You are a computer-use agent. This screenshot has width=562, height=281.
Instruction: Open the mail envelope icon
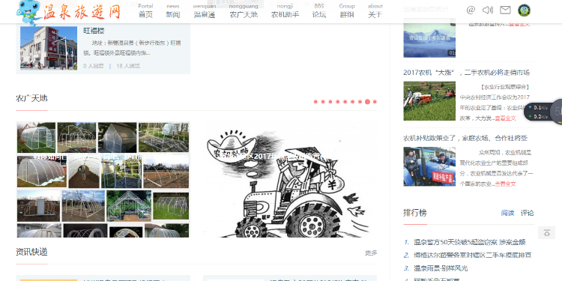point(505,10)
